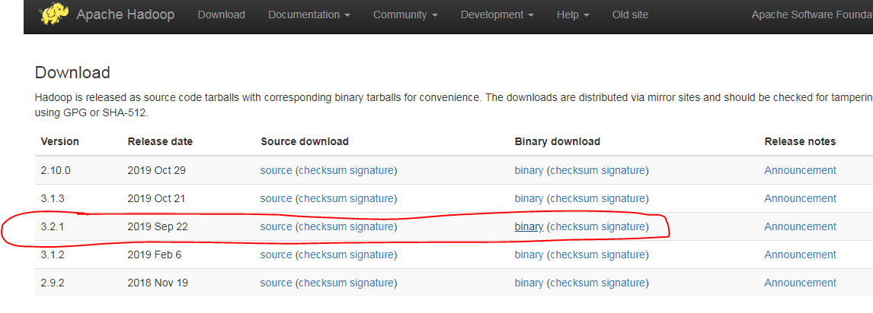Image resolution: width=873 pixels, height=313 pixels.
Task: Open source checksum for version 2.9.2
Action: coord(322,283)
